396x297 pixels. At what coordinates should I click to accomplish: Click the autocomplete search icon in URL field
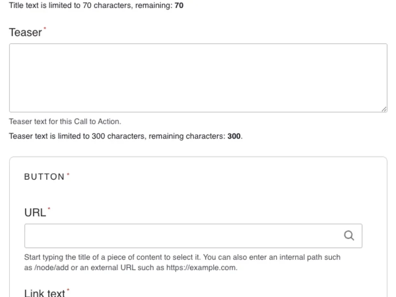[x=349, y=235]
